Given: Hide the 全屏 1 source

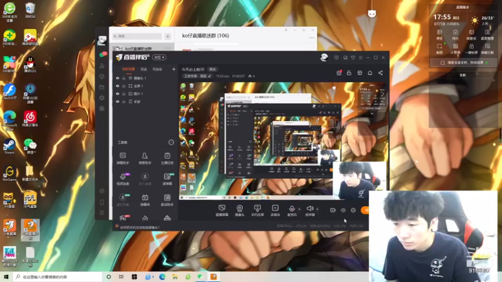Looking at the screenshot, I should click(x=117, y=86).
